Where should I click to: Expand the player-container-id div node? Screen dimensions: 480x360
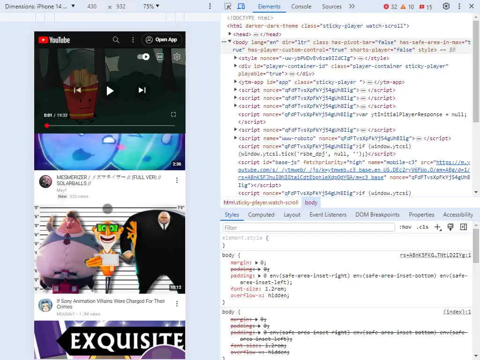click(235, 66)
